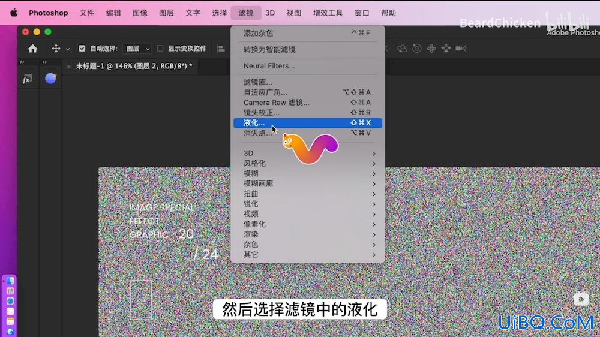This screenshot has width=600, height=337.
Task: Click the 3D roll camera icon
Action: [417, 49]
